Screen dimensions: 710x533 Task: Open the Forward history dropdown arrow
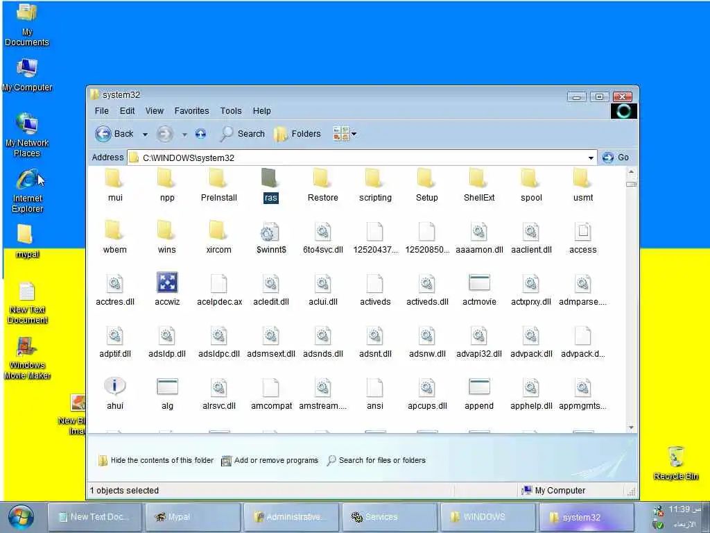pyautogui.click(x=184, y=134)
